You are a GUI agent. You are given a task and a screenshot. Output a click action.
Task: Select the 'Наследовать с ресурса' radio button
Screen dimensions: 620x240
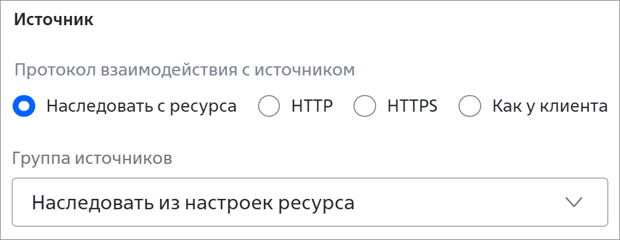[24, 106]
